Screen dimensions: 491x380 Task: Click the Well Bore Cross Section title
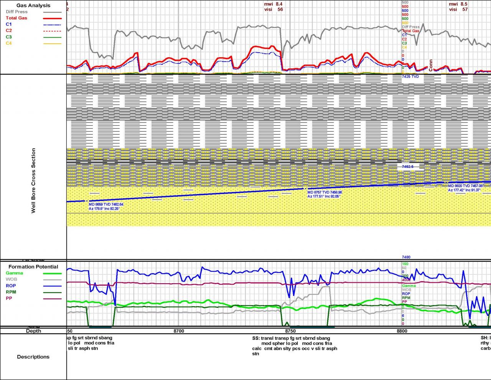[x=33, y=181]
